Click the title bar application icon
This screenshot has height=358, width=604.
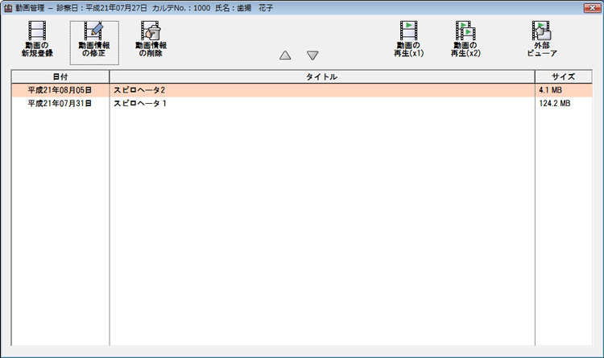8,6
